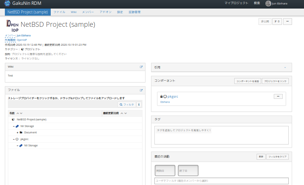Click the project description placeholder text
Screen dimensions: 304x185
(x=39, y=54)
